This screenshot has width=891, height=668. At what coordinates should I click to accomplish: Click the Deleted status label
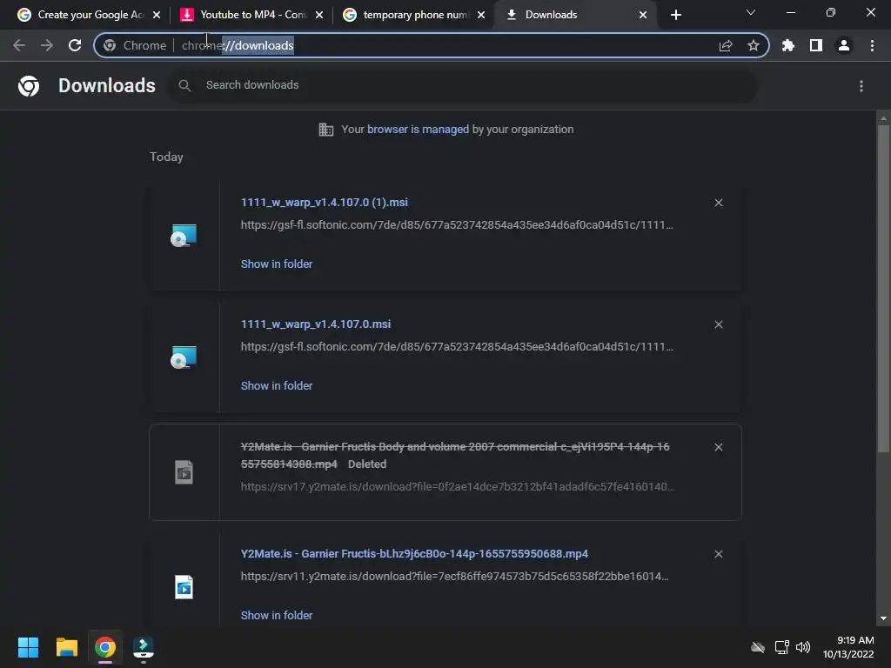coord(367,464)
